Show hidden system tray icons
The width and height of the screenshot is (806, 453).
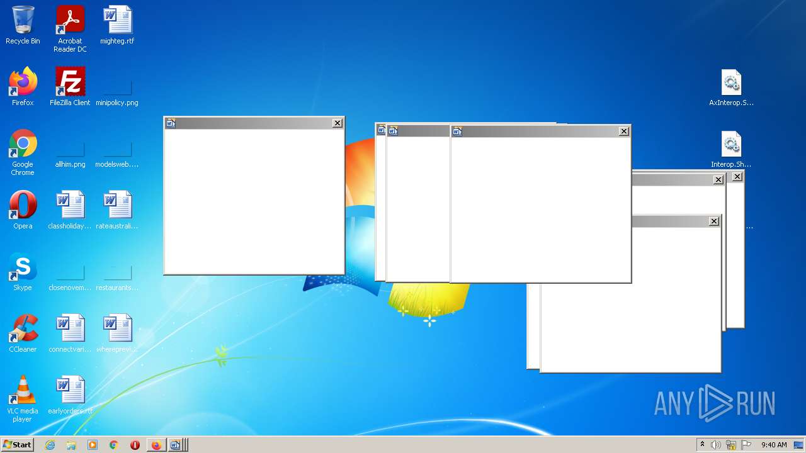[702, 445]
